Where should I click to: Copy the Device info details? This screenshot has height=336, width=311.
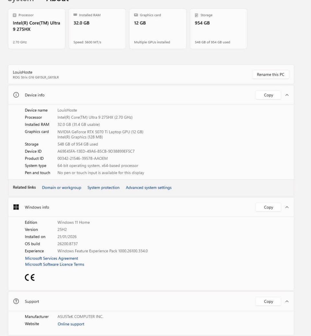coord(268,95)
